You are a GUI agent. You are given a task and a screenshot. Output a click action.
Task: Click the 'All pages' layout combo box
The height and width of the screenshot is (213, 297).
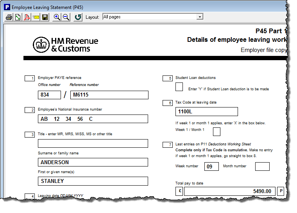[149, 17]
